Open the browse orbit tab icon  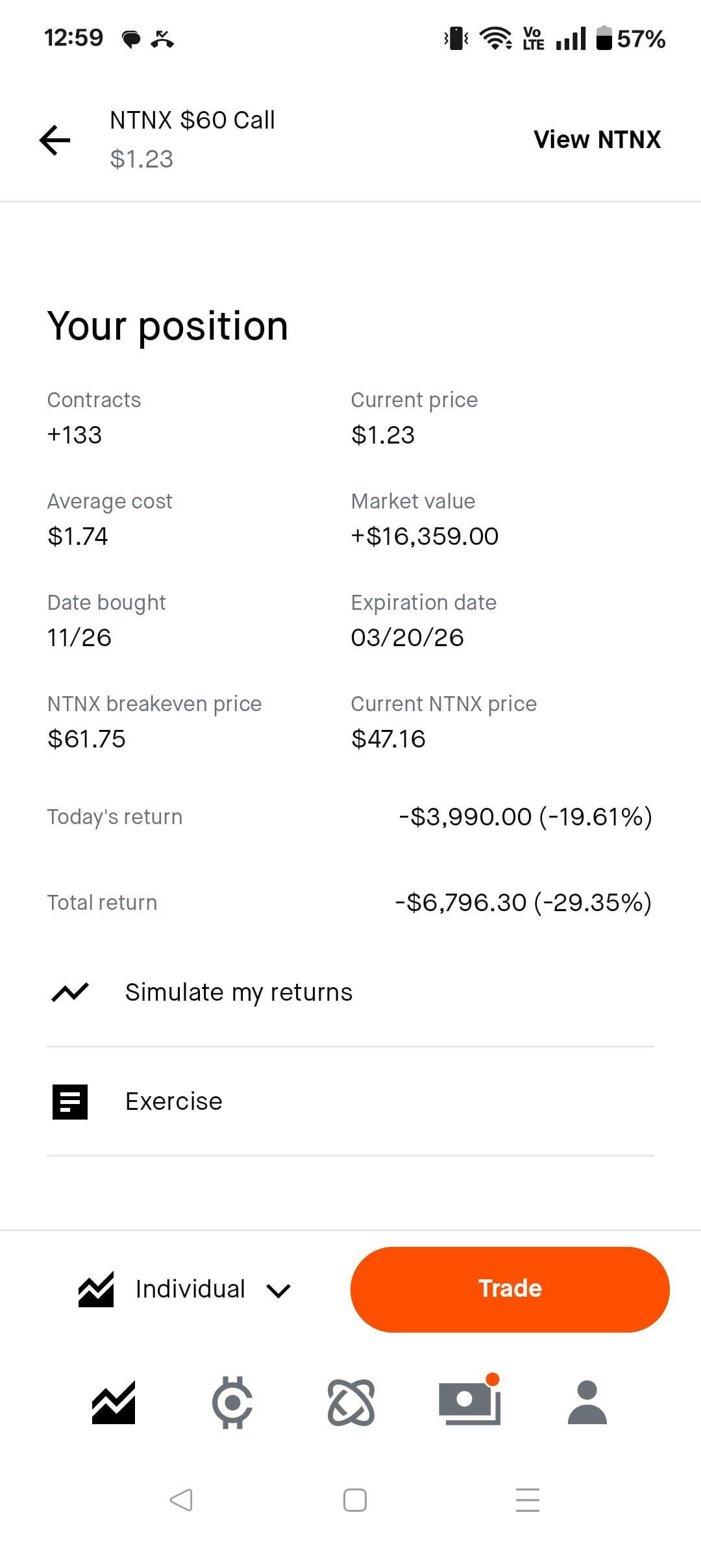(x=351, y=1403)
